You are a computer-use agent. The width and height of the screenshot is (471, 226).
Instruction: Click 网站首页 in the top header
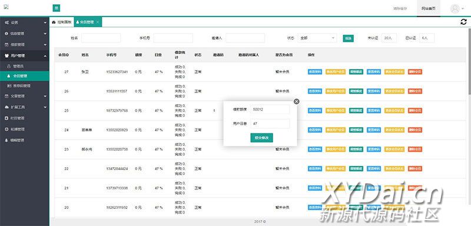429,8
